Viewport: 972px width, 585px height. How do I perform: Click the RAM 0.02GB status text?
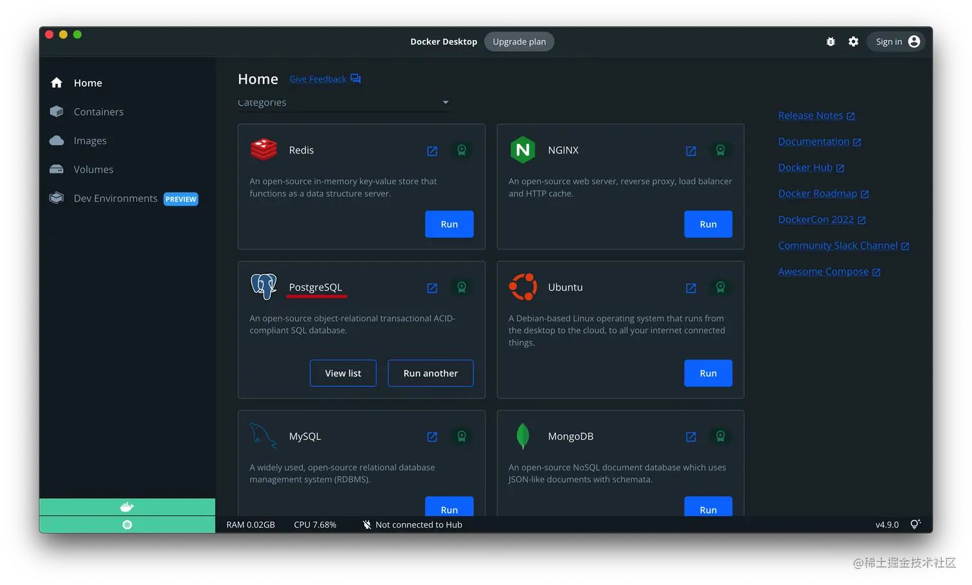pyautogui.click(x=251, y=525)
